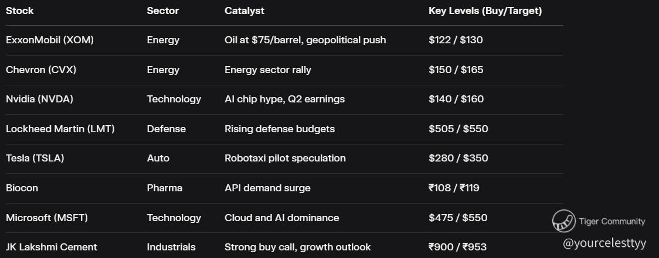659x258 pixels.
Task: Select the Microsoft (MSFT) stock cell
Action: click(47, 218)
